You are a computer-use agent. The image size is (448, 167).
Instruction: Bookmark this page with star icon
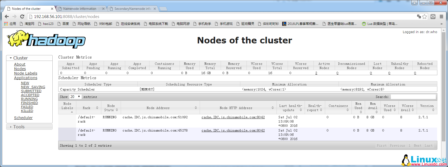tap(425, 16)
